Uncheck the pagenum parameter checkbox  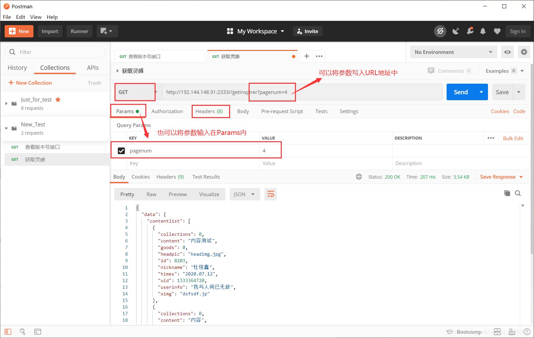pos(121,151)
